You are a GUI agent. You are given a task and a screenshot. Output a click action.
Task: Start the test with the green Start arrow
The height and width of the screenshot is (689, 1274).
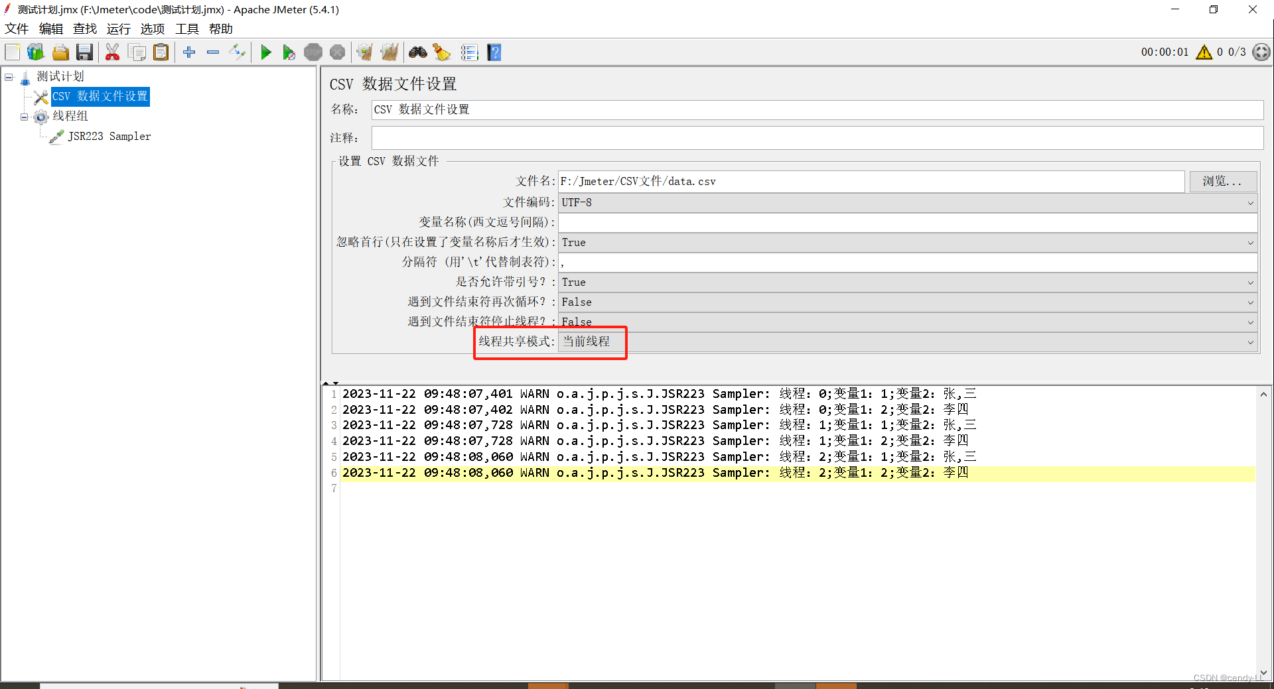[266, 52]
